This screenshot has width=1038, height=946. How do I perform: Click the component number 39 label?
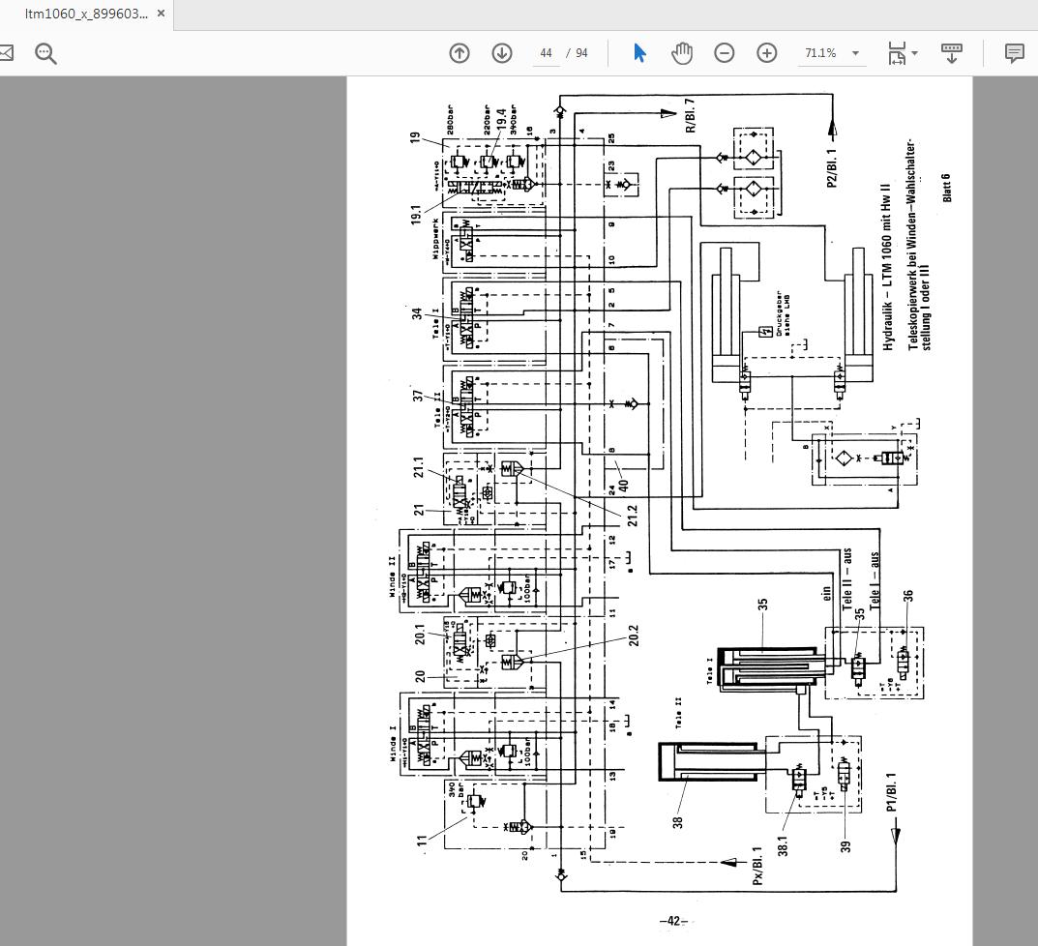point(845,846)
